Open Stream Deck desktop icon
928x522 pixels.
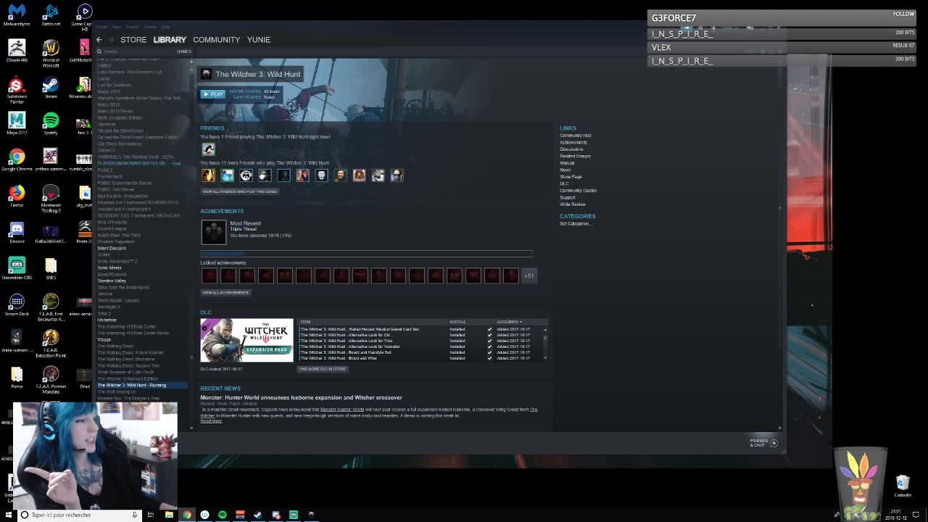coord(17,305)
